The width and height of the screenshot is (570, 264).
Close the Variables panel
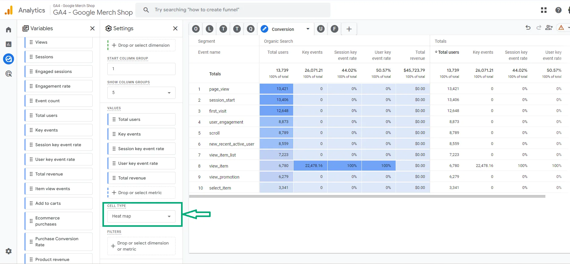pos(92,28)
